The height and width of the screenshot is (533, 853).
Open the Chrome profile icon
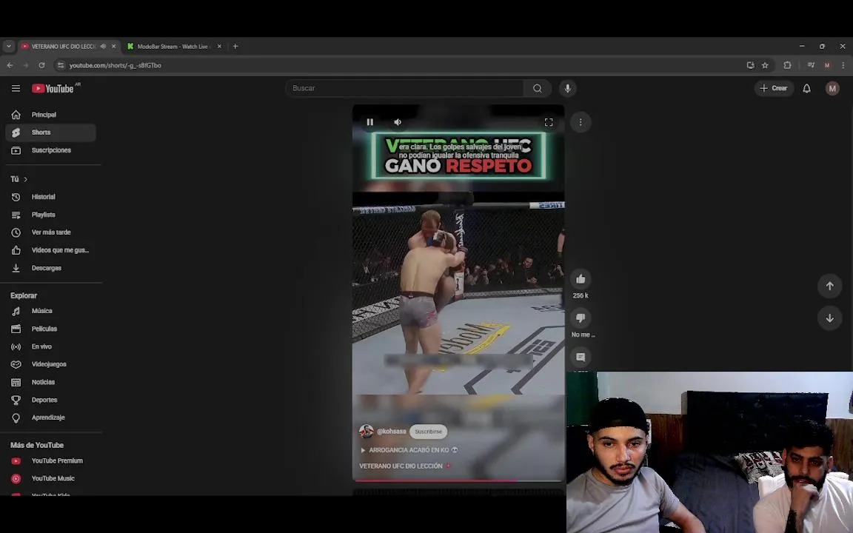click(827, 65)
